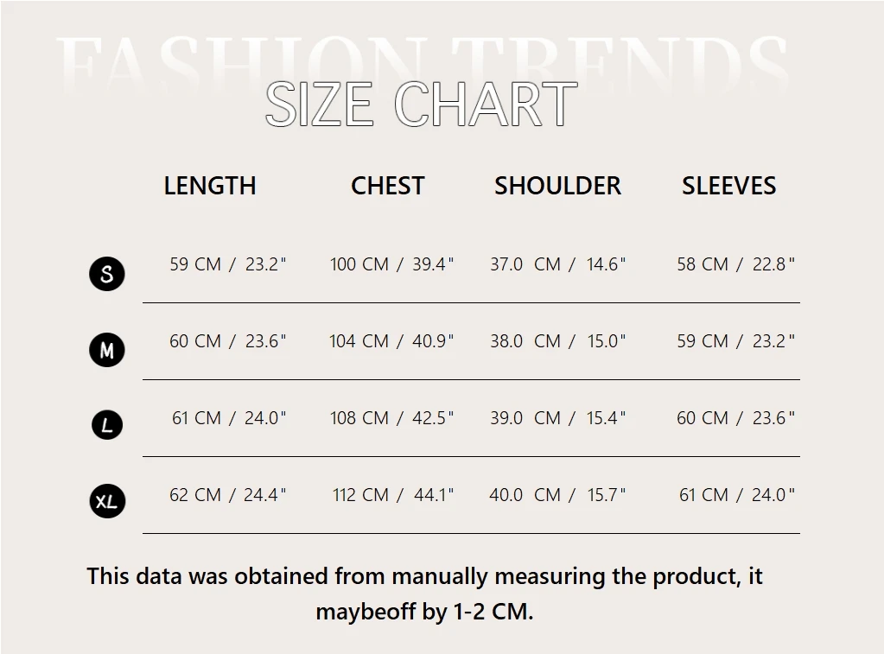The image size is (884, 654).
Task: Select the XL size badge icon
Action: click(107, 501)
